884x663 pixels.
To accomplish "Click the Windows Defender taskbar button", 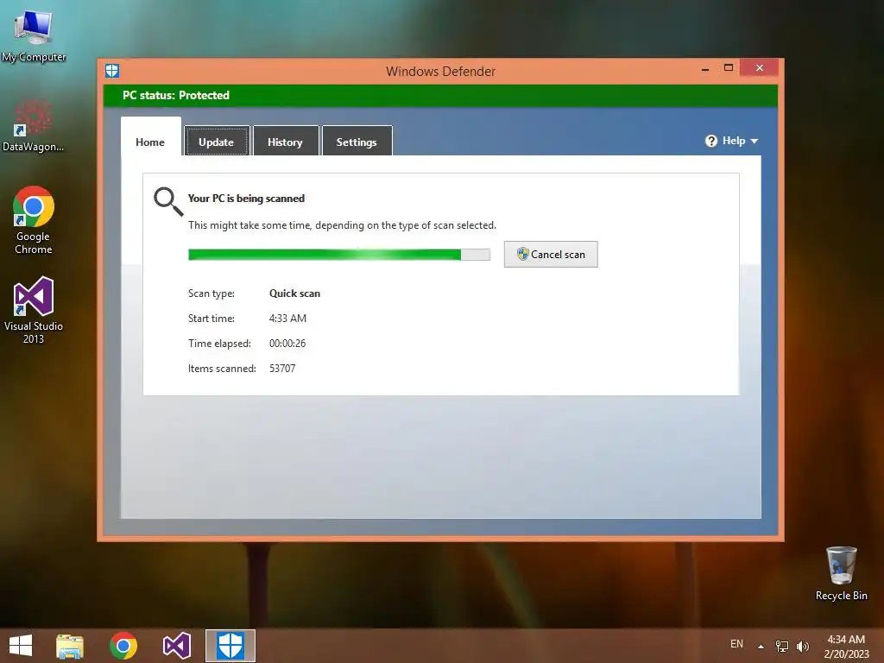I will pyautogui.click(x=230, y=646).
